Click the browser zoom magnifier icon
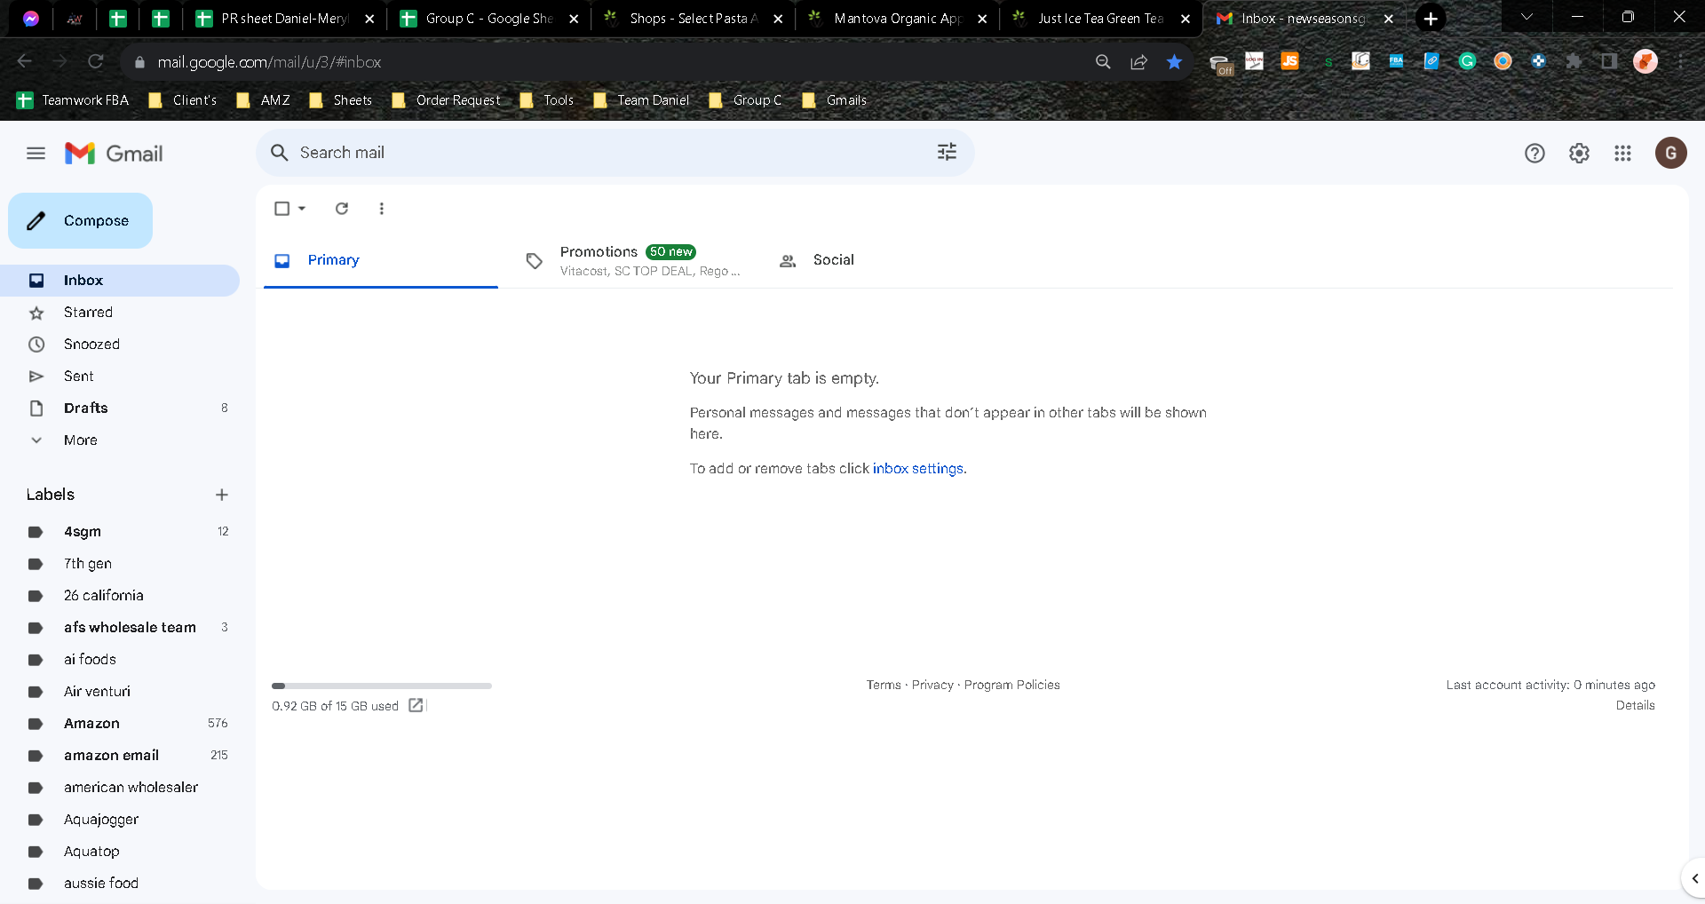 (x=1103, y=62)
